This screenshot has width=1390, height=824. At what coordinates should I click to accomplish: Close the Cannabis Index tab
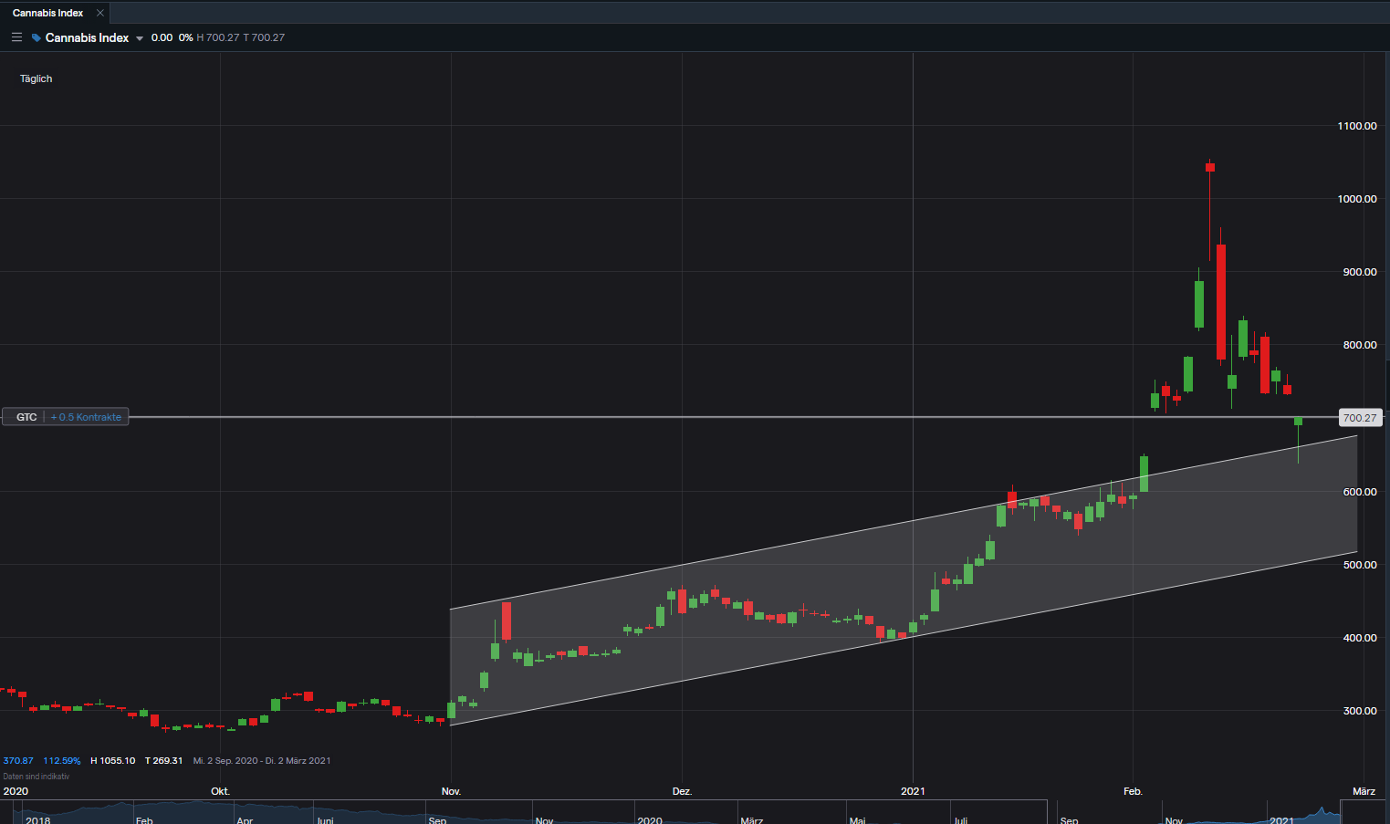coord(100,13)
